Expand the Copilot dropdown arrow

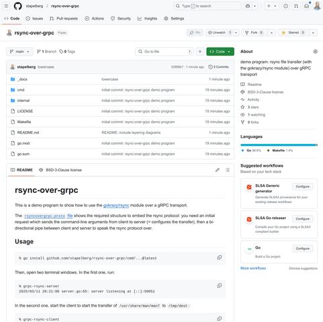click(x=255, y=6)
